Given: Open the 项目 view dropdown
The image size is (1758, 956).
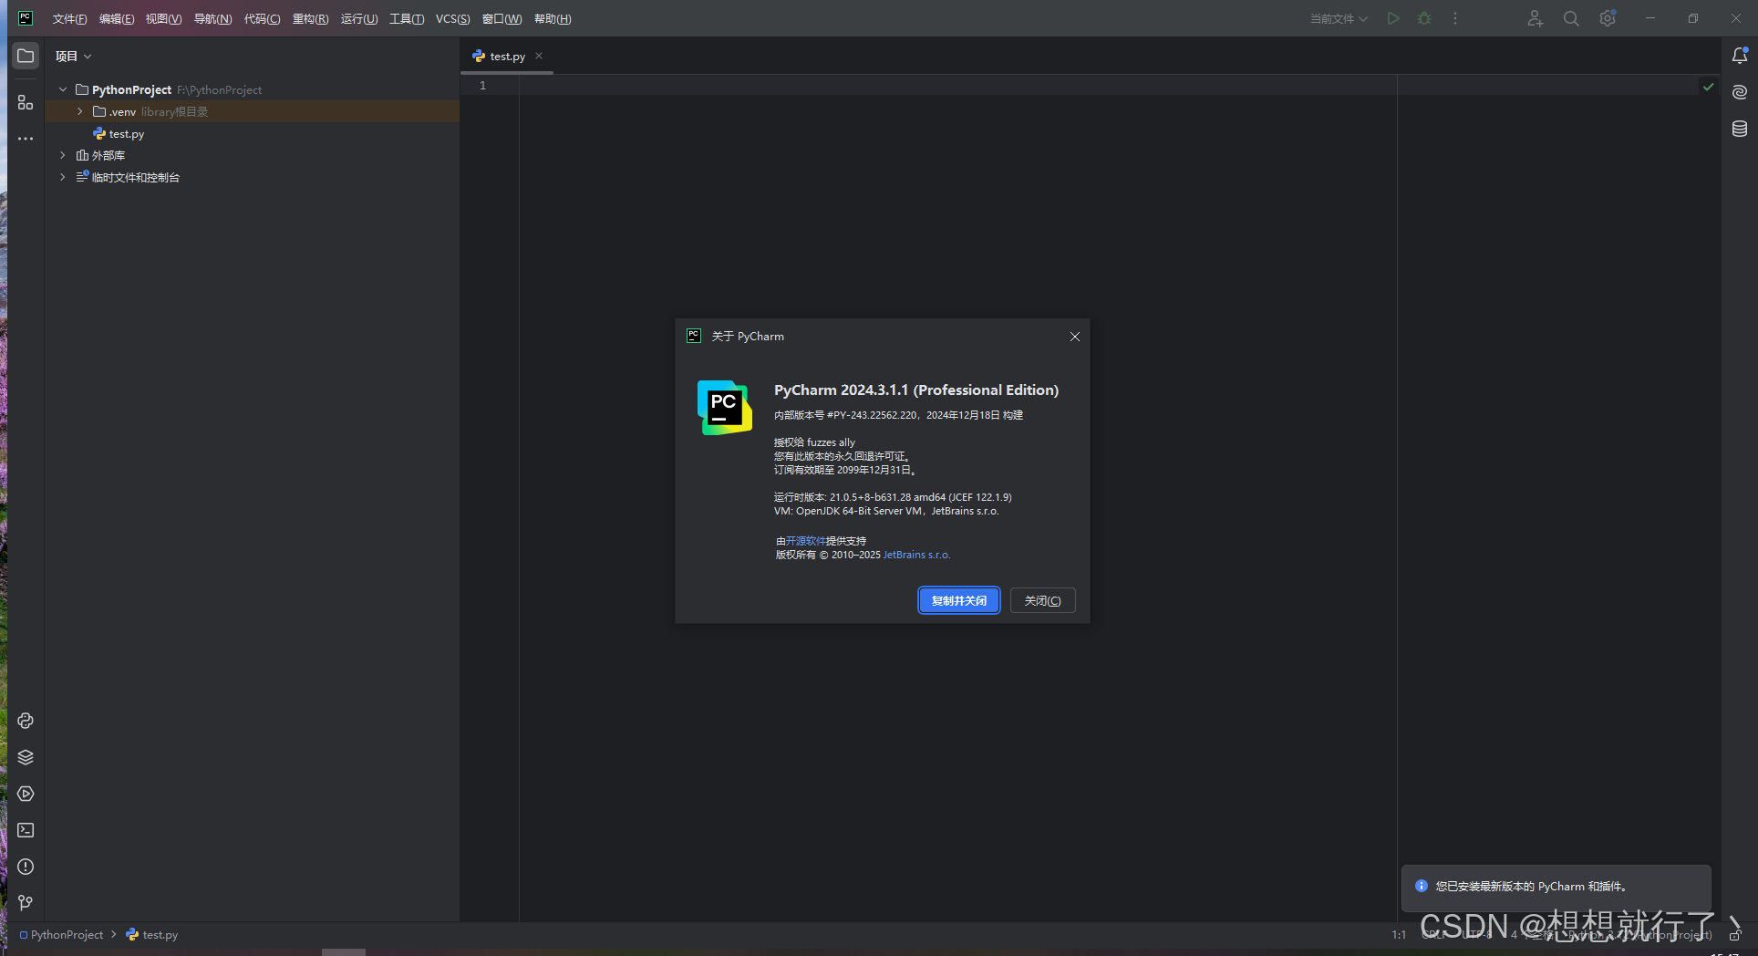Looking at the screenshot, I should click(x=73, y=56).
